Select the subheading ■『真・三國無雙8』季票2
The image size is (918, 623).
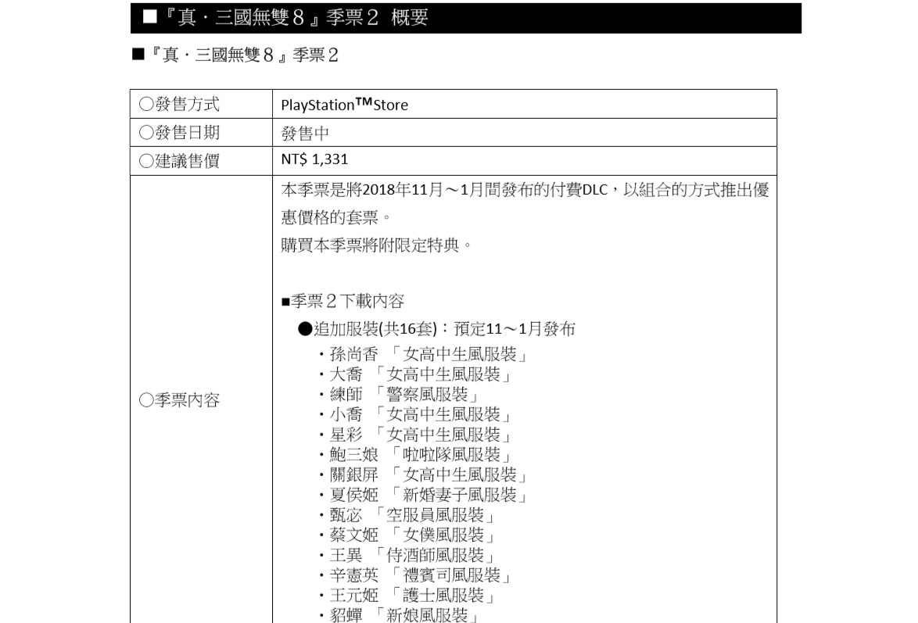click(235, 55)
